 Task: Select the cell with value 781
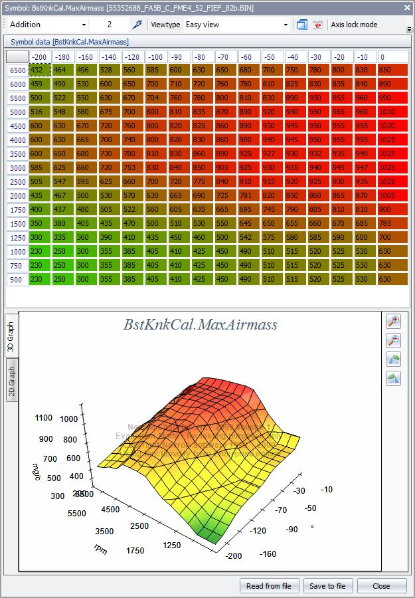point(250,195)
